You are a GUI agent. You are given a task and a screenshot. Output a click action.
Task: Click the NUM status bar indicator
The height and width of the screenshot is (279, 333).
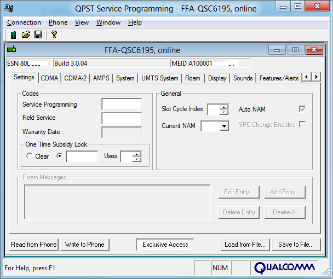[220, 268]
